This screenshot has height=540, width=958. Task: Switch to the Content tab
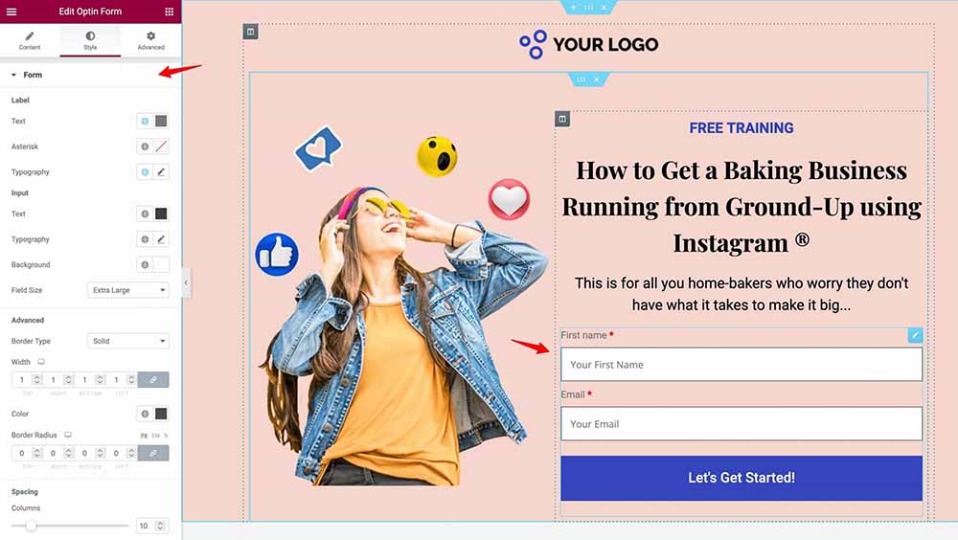(30, 40)
